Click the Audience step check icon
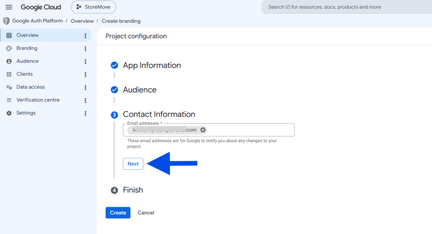The image size is (432, 234). (x=114, y=90)
